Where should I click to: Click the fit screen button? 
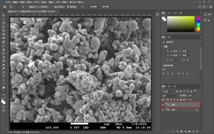pos(93,7)
